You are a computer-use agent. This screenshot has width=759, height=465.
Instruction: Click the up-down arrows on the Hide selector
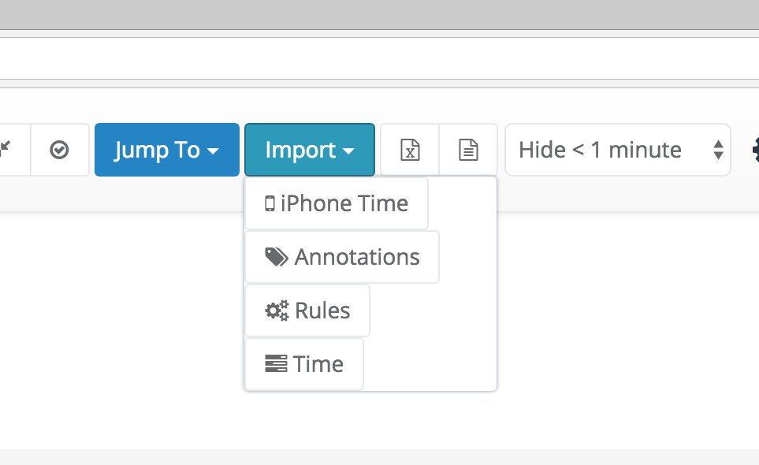click(x=718, y=150)
